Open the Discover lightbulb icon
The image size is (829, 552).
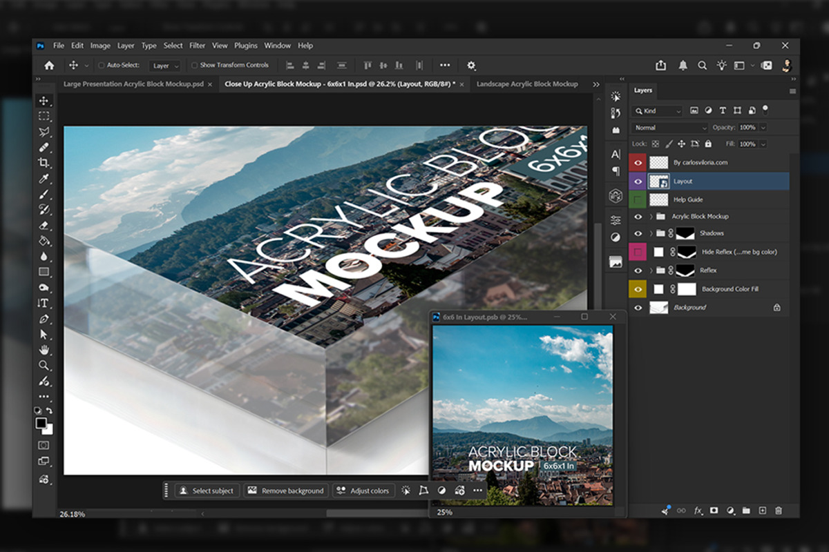[721, 65]
